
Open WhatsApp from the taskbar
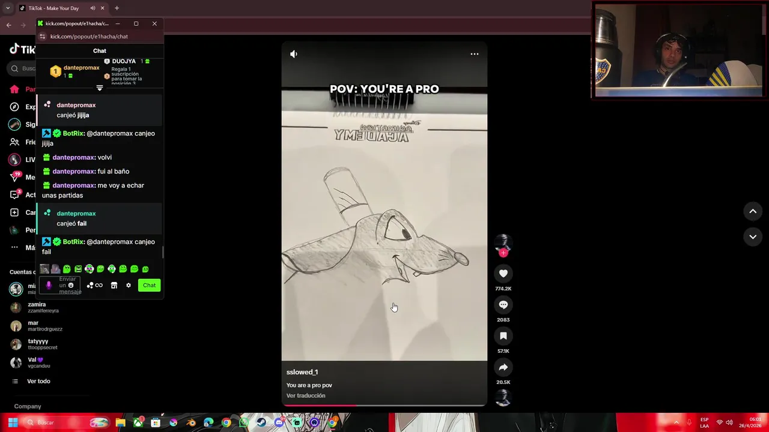pos(243,422)
